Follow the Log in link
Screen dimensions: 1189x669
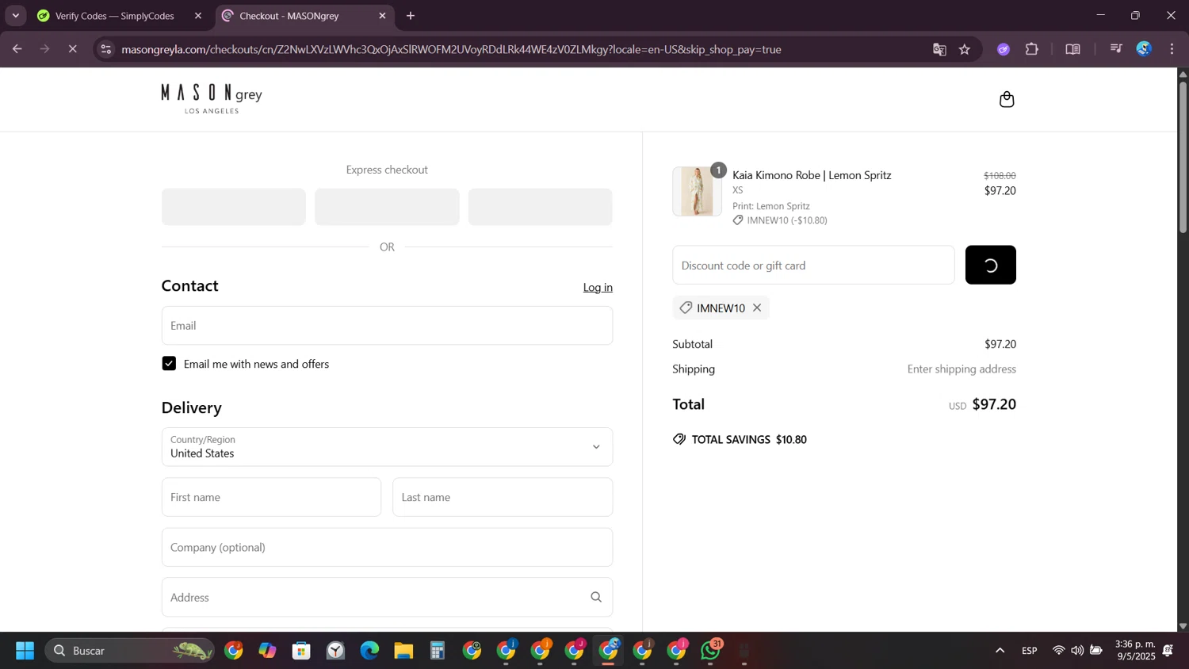coord(598,287)
